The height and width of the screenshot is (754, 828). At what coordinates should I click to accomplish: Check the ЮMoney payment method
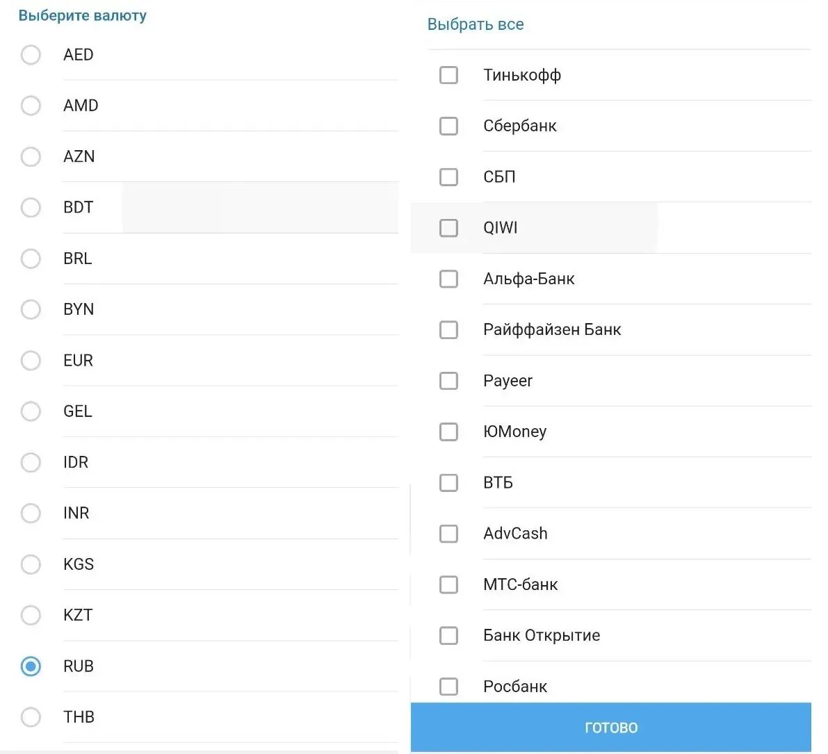click(x=449, y=432)
